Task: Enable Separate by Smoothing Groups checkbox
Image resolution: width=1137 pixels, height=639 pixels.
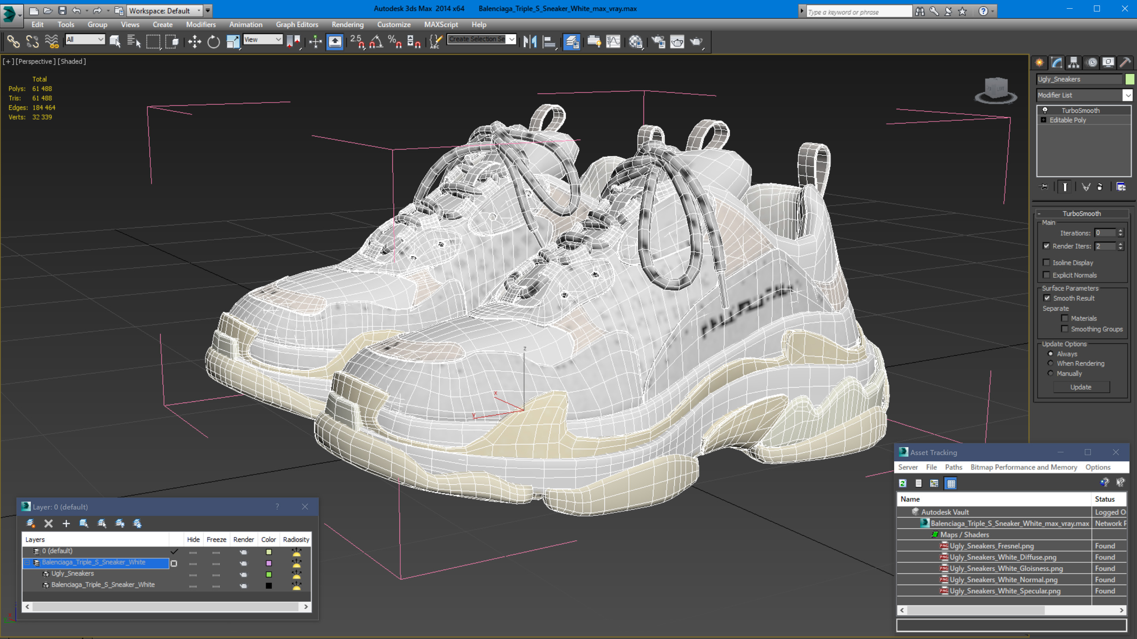Action: (1065, 329)
